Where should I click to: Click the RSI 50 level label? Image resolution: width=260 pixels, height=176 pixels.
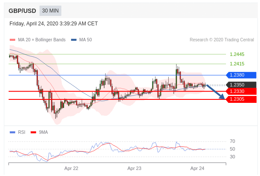(x=232, y=149)
